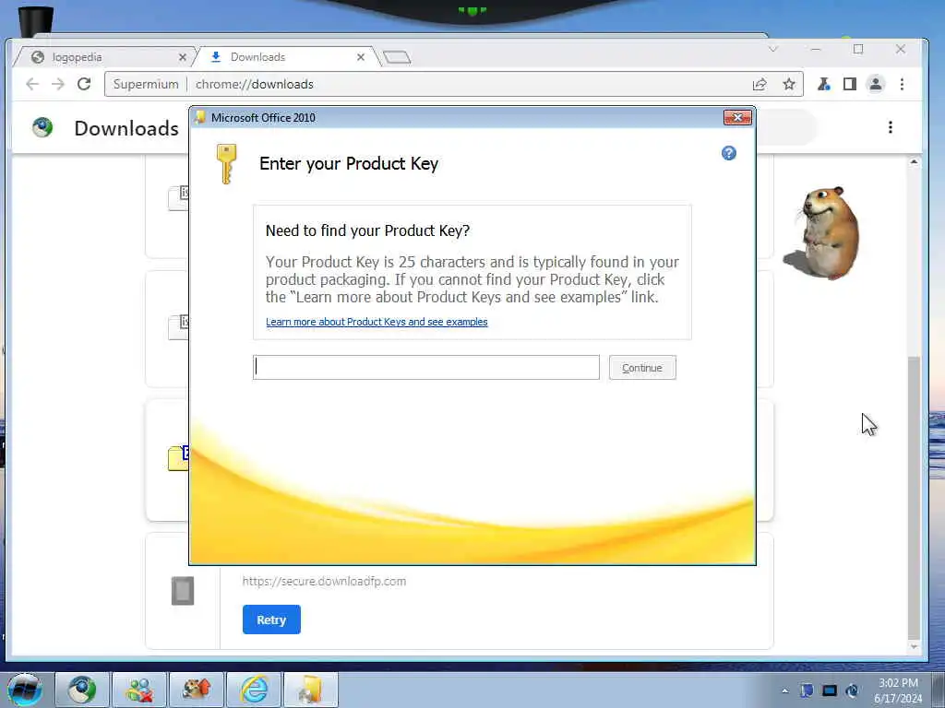Image resolution: width=945 pixels, height=708 pixels.
Task: Open the Downloads page more actions menu
Action: (x=891, y=127)
